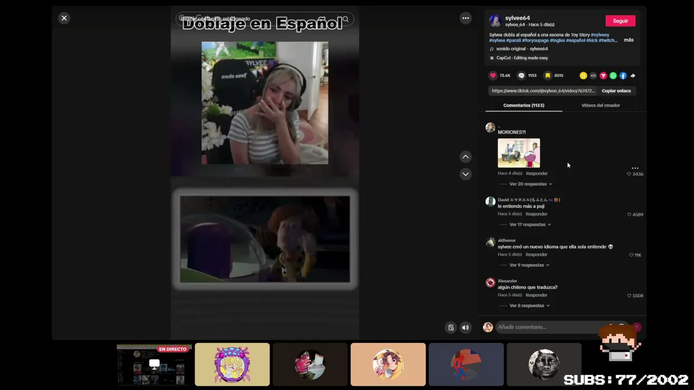This screenshot has height=390, width=694.
Task: Close the TikTok video viewer
Action: pyautogui.click(x=64, y=18)
